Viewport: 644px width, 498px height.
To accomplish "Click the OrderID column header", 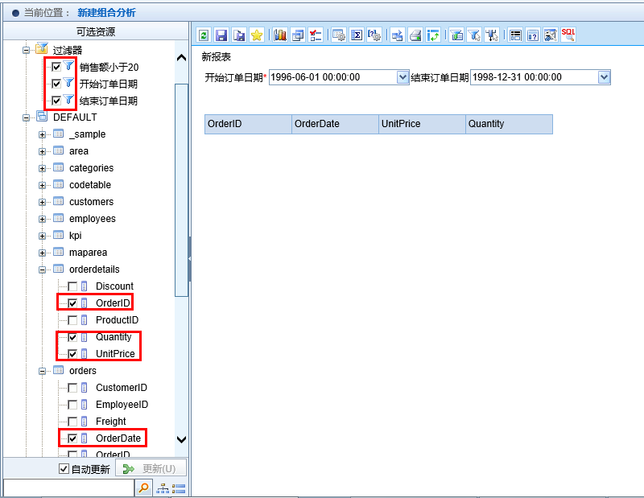I will (248, 124).
